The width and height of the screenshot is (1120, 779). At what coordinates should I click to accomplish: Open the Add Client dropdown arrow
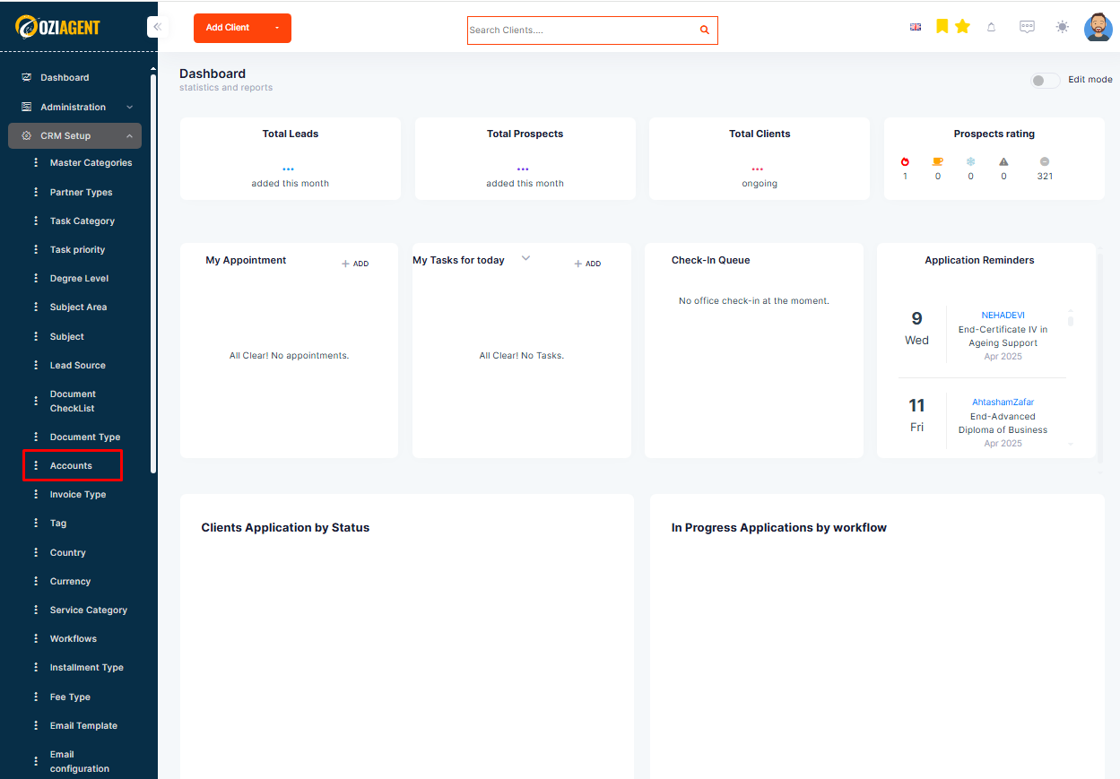tap(277, 28)
